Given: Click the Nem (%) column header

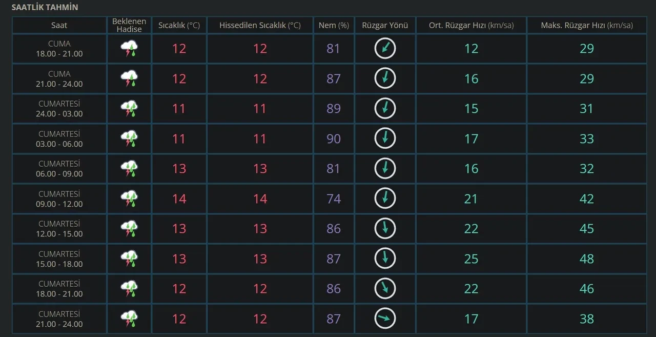Looking at the screenshot, I should click(x=334, y=25).
